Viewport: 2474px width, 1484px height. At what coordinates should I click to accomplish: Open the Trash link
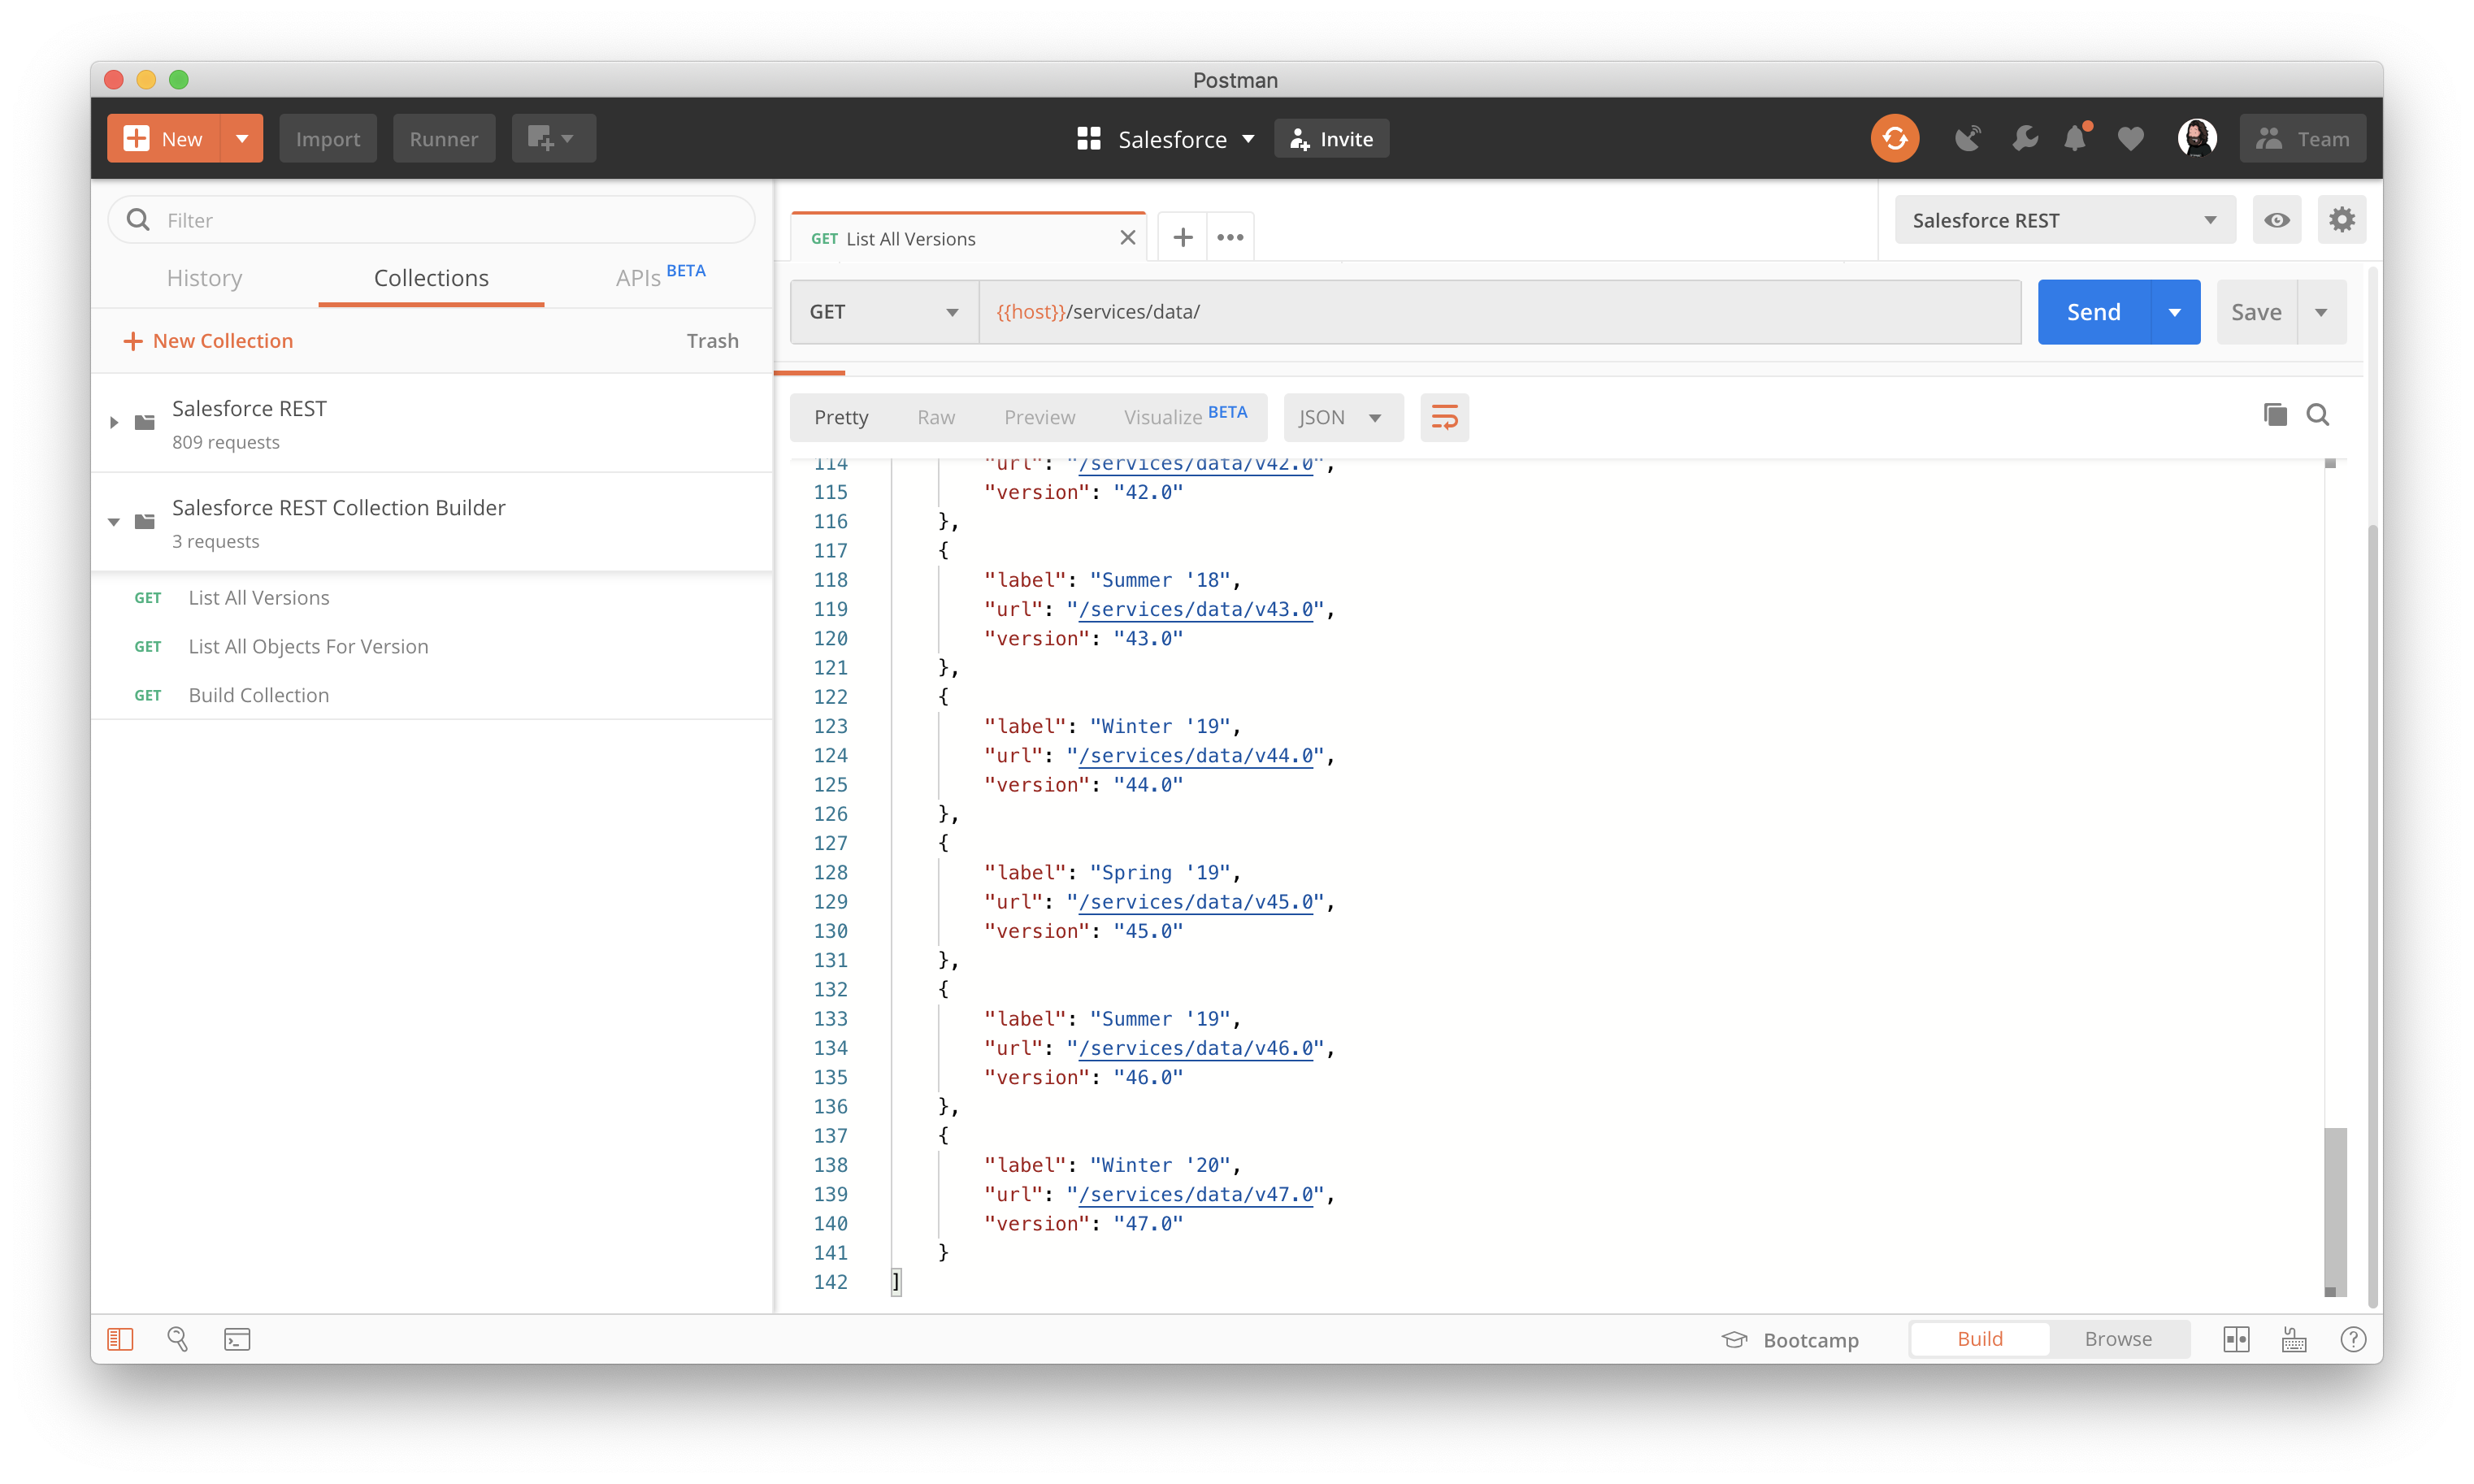pos(712,341)
